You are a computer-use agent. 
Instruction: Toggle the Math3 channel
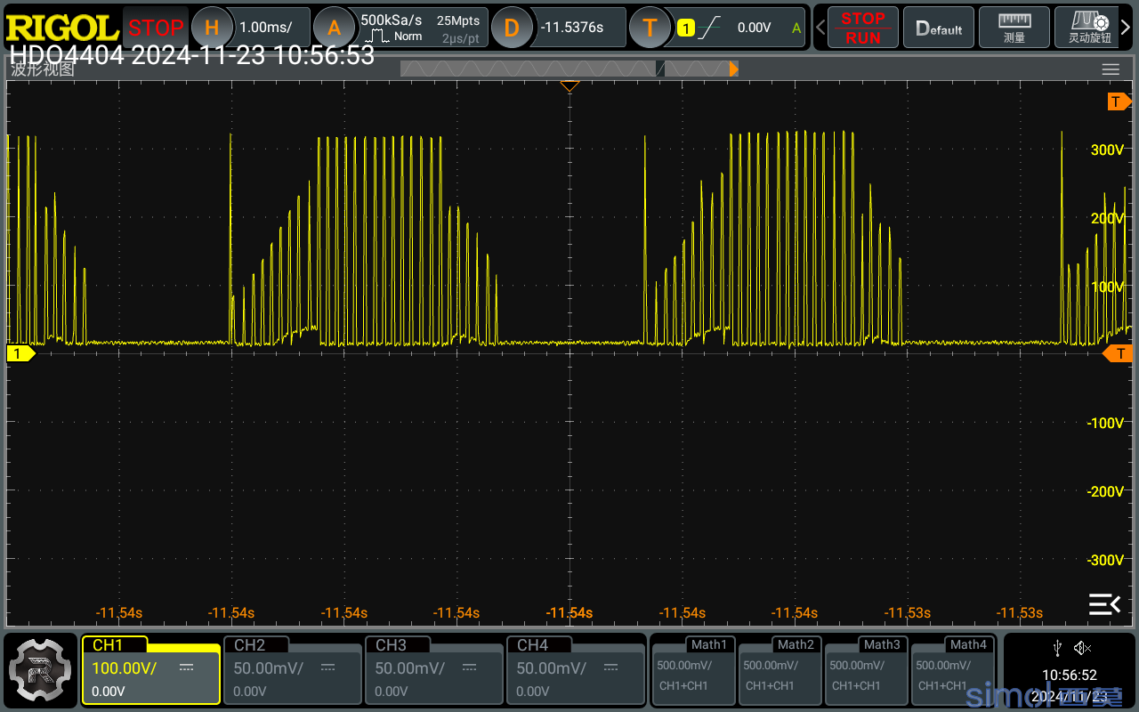pyautogui.click(x=867, y=671)
